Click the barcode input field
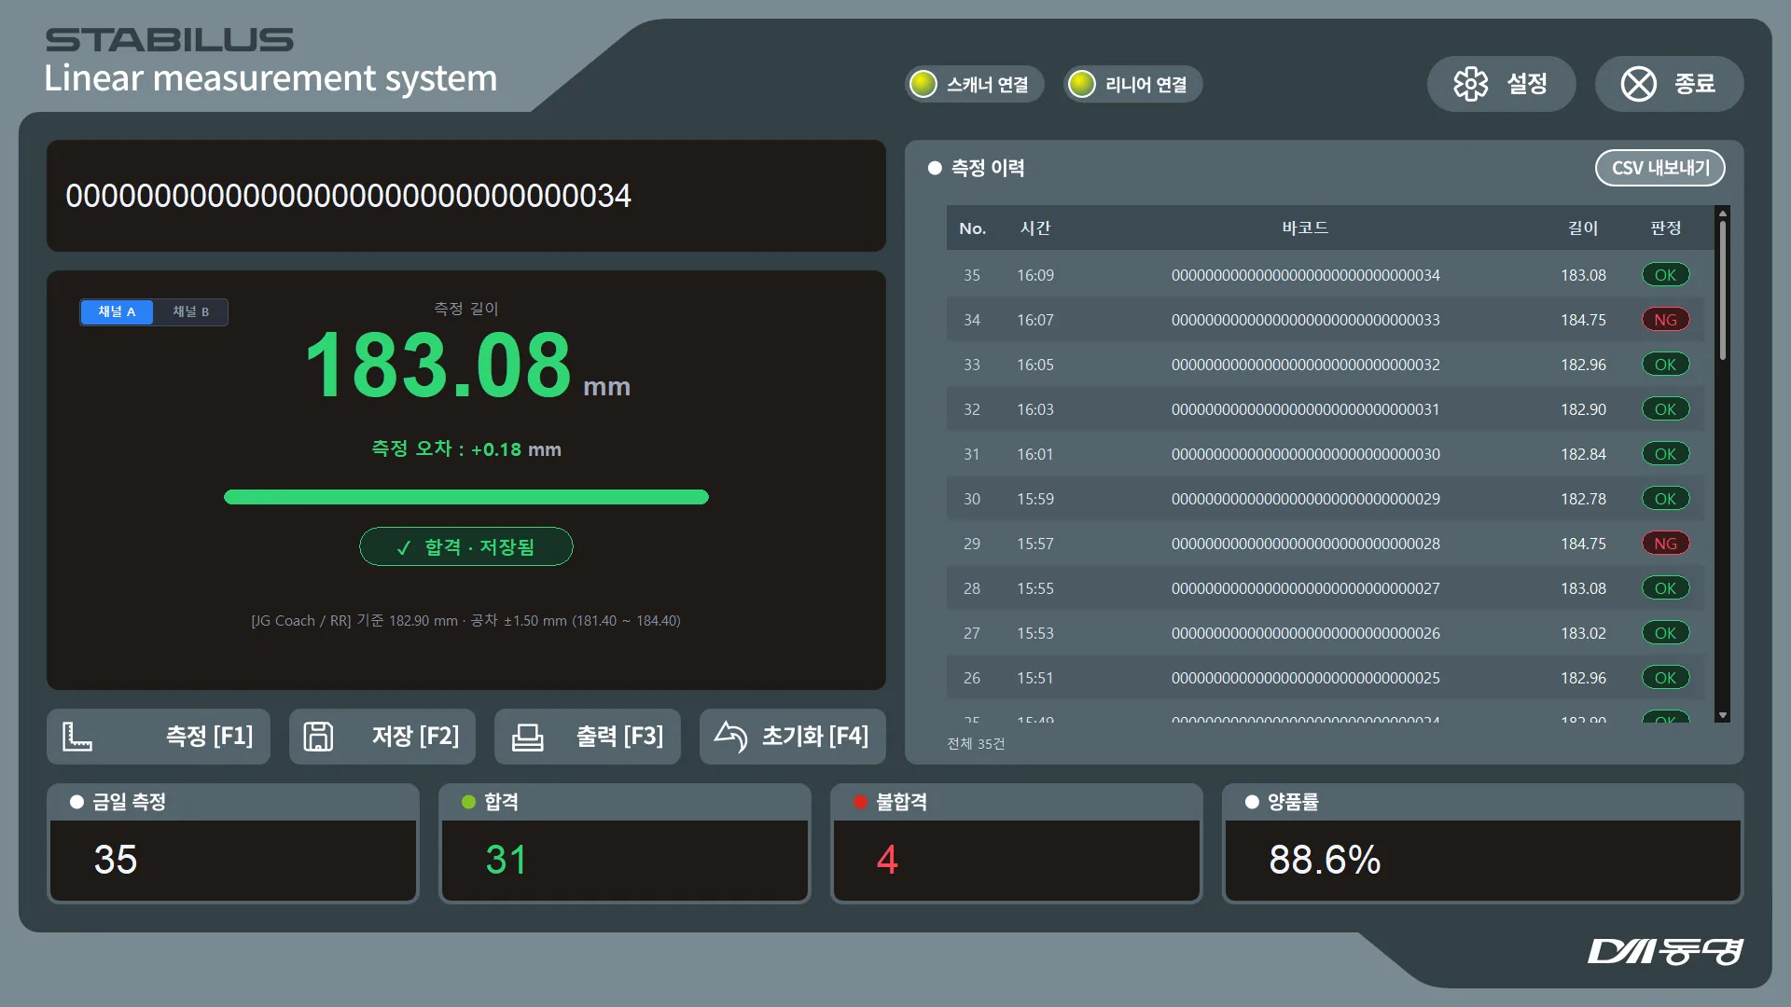 (466, 196)
